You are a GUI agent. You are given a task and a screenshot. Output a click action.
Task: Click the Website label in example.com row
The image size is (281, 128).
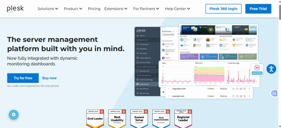point(223,96)
